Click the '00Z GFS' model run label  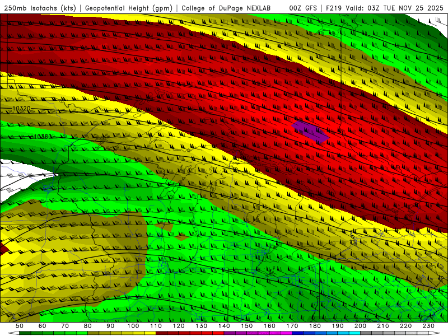pos(303,8)
